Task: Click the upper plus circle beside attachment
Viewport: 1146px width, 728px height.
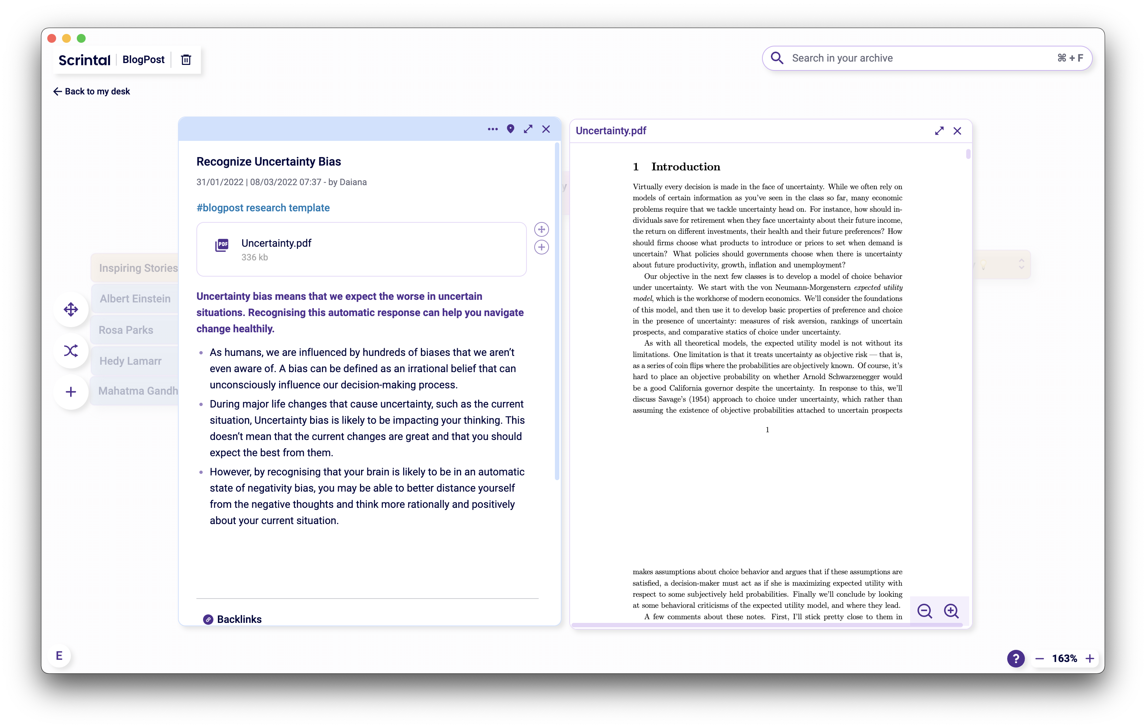Action: (x=541, y=230)
